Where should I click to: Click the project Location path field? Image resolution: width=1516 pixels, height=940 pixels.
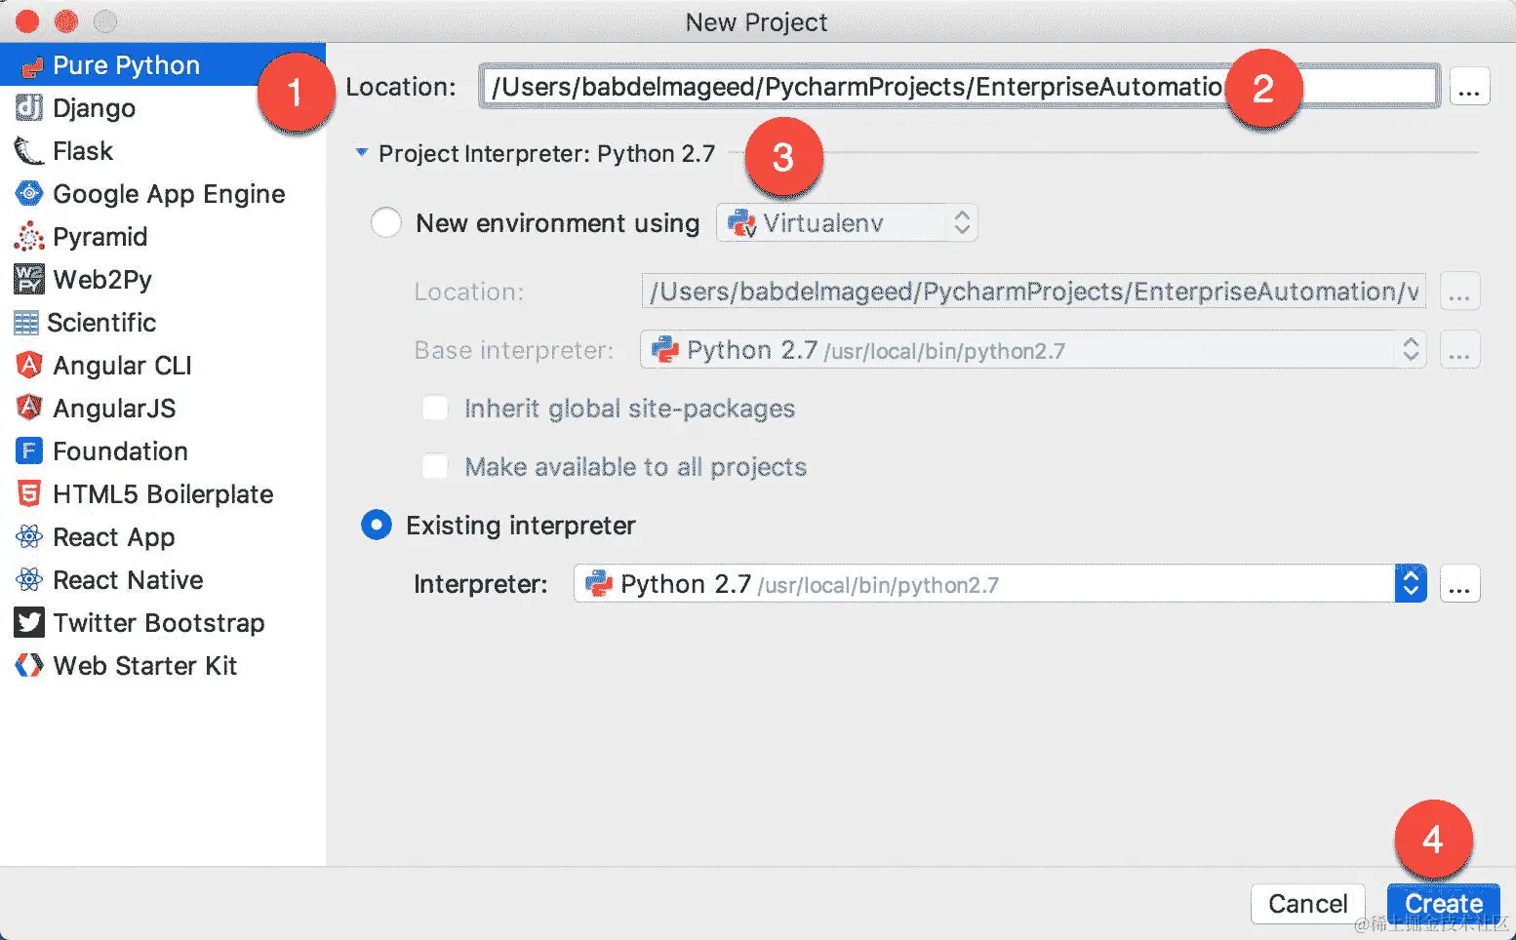pyautogui.click(x=959, y=86)
